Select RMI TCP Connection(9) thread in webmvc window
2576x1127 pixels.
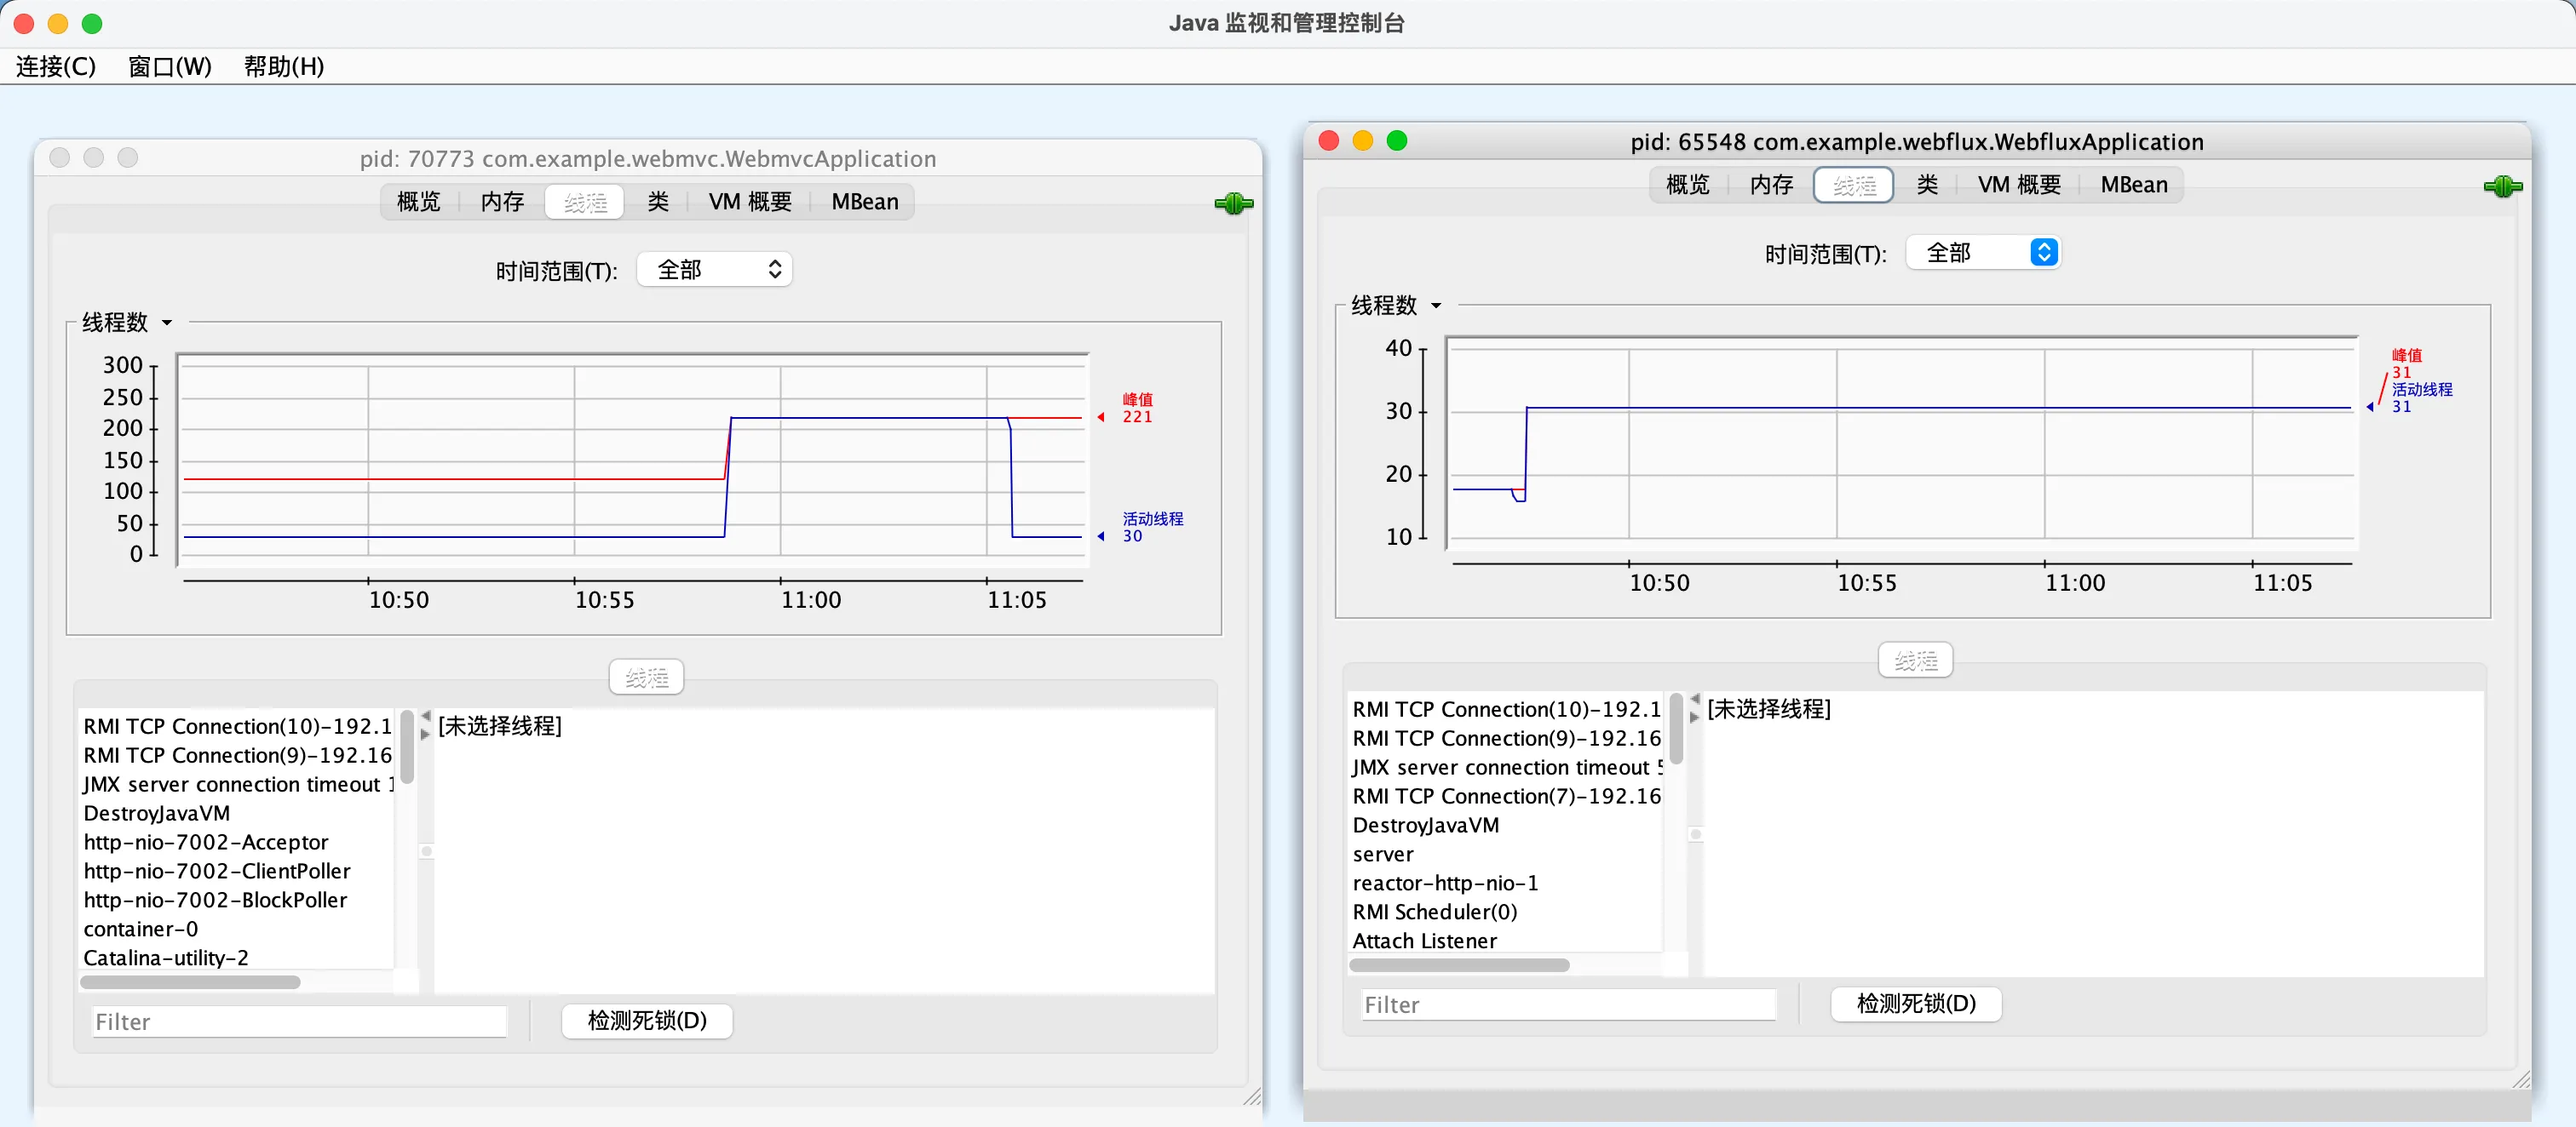[238, 755]
